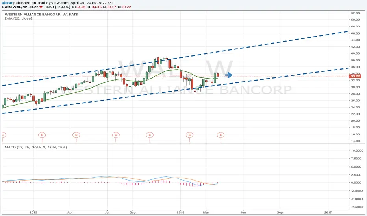Click the 30.00 price axis label
The height and width of the screenshot is (216, 367).
click(x=355, y=87)
